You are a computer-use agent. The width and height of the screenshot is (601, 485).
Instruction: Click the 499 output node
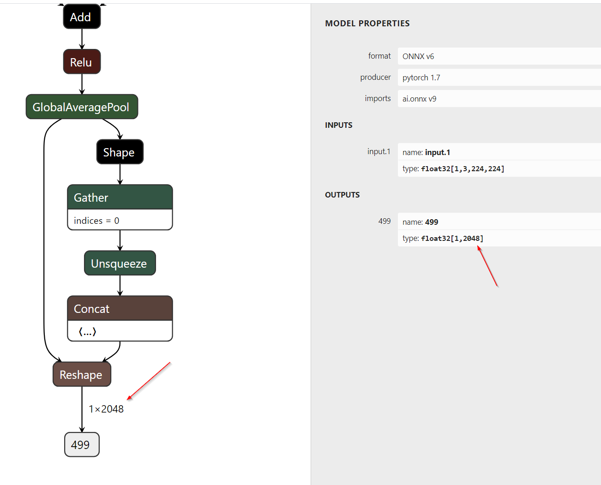click(81, 444)
